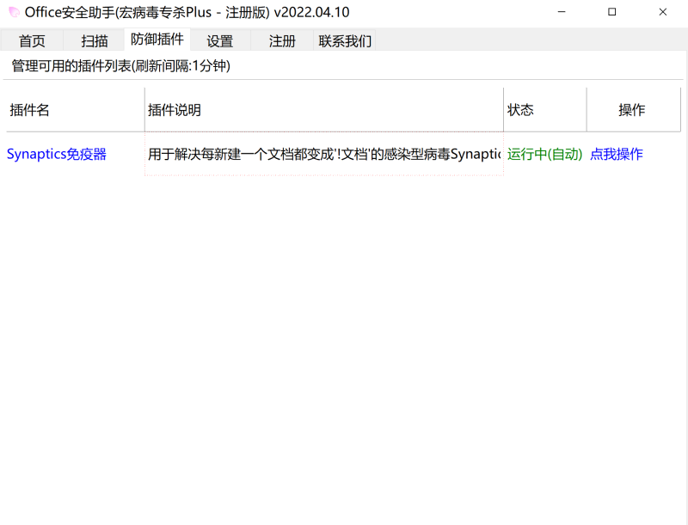Click the Synaptics免疫器 table row
Viewport: 688px width, 525px height.
258,155
